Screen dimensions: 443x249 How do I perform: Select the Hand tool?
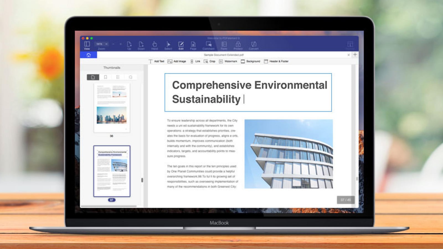(x=154, y=45)
